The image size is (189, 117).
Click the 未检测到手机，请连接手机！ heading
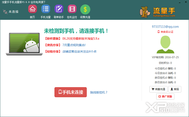[76, 31]
